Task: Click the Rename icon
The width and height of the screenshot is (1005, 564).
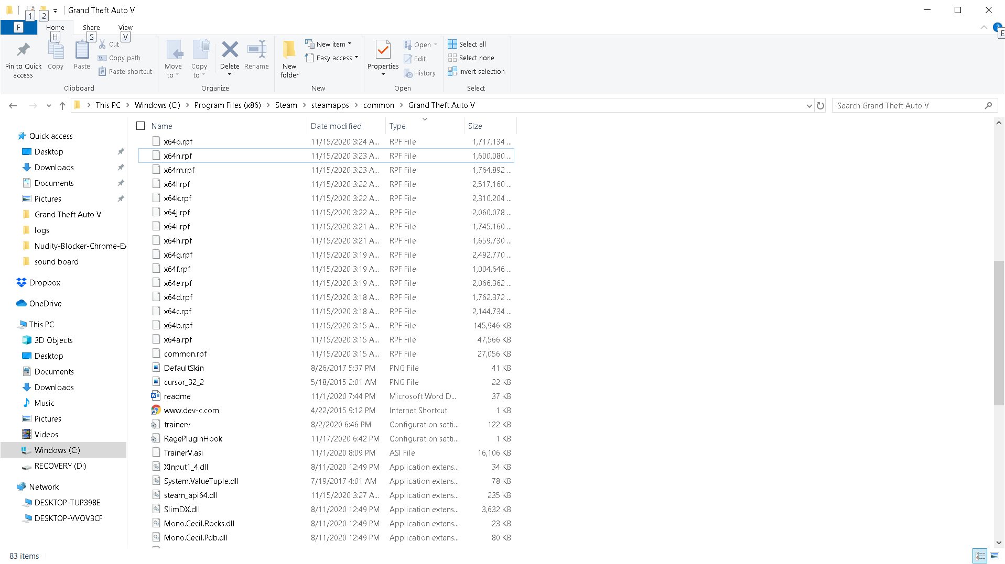Action: pos(256,50)
